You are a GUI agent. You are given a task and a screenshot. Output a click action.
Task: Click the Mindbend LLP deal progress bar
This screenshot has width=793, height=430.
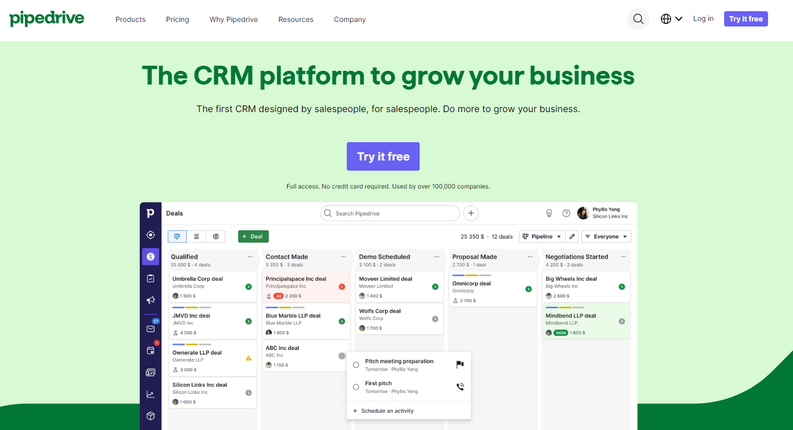point(565,308)
